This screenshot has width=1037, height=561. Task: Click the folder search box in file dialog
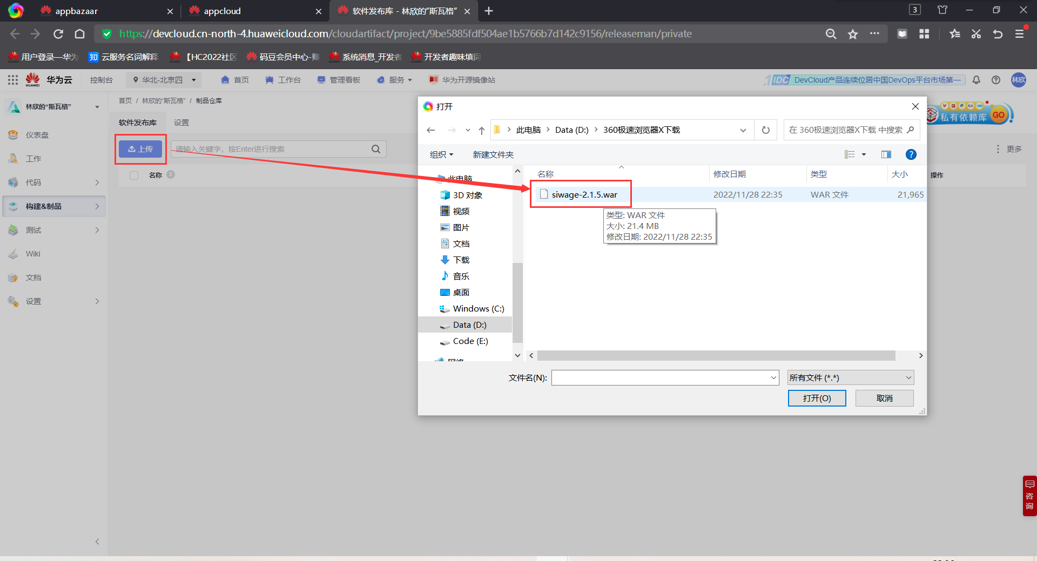pyautogui.click(x=852, y=130)
